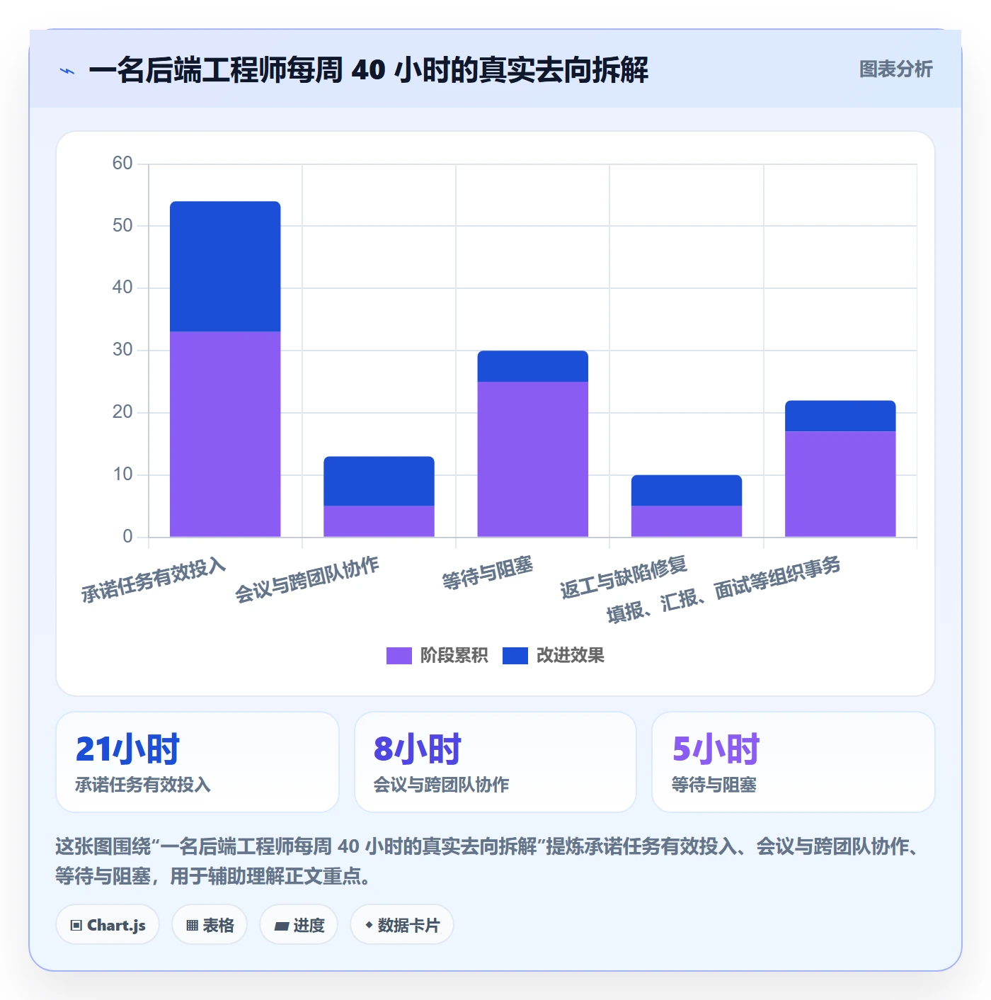Click the 阶段累积 legend label
Viewport: 991px width, 1000px height.
454,656
